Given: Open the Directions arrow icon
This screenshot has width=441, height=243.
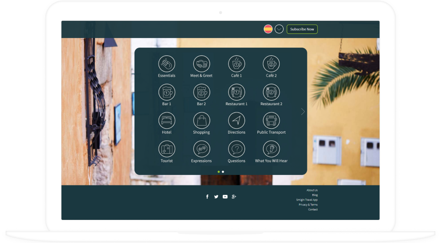Looking at the screenshot, I should pos(236,121).
